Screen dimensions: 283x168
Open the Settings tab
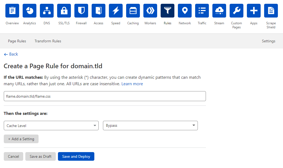tap(268, 41)
